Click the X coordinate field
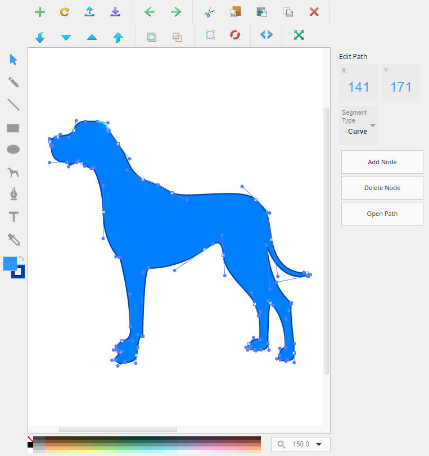The image size is (429, 456). [x=359, y=87]
